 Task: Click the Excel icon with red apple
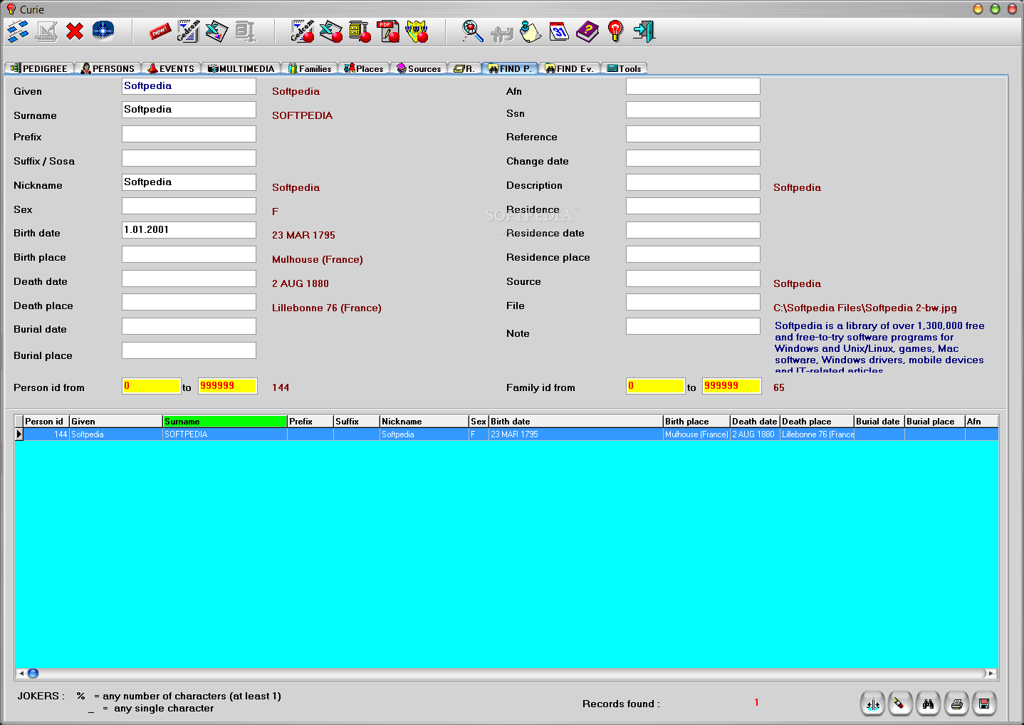331,31
